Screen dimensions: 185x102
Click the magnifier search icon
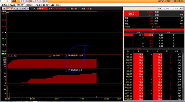coord(7,1)
